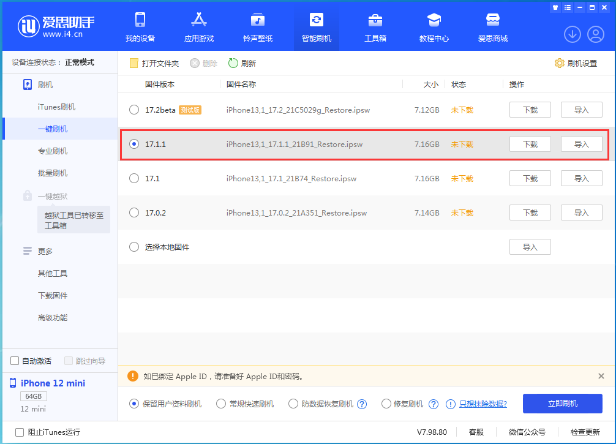Open the download manager icon

pos(572,34)
